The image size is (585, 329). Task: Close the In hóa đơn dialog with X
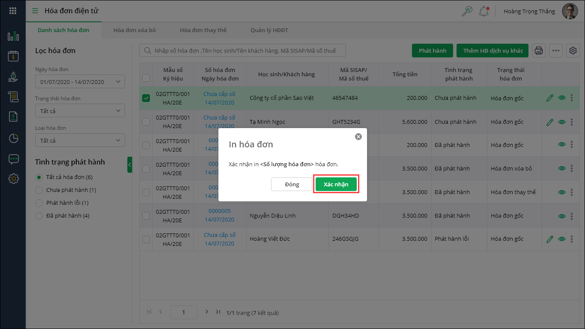click(x=358, y=137)
